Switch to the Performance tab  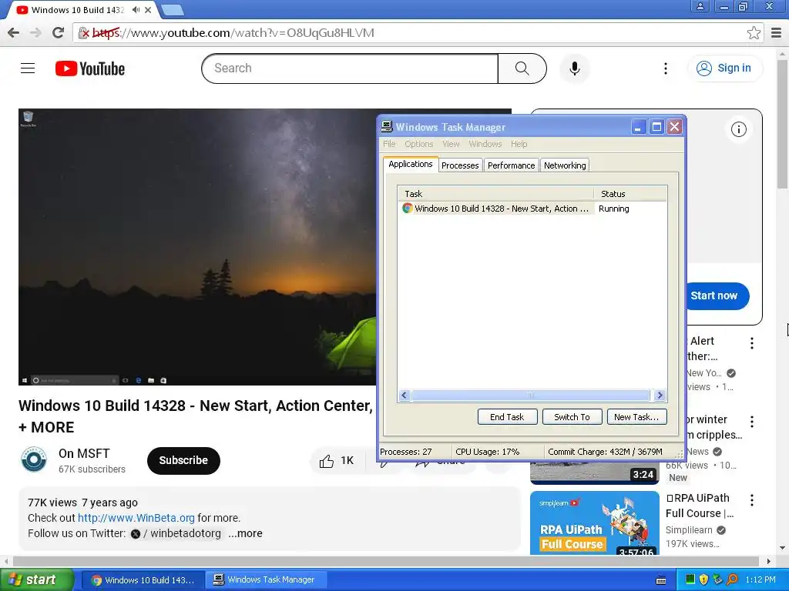[x=512, y=165]
